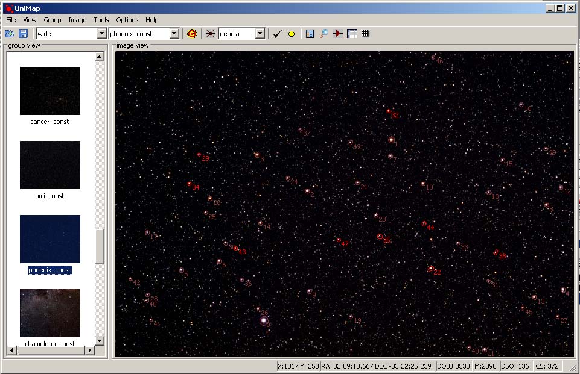Click detected star marker 10

pyautogui.click(x=423, y=184)
